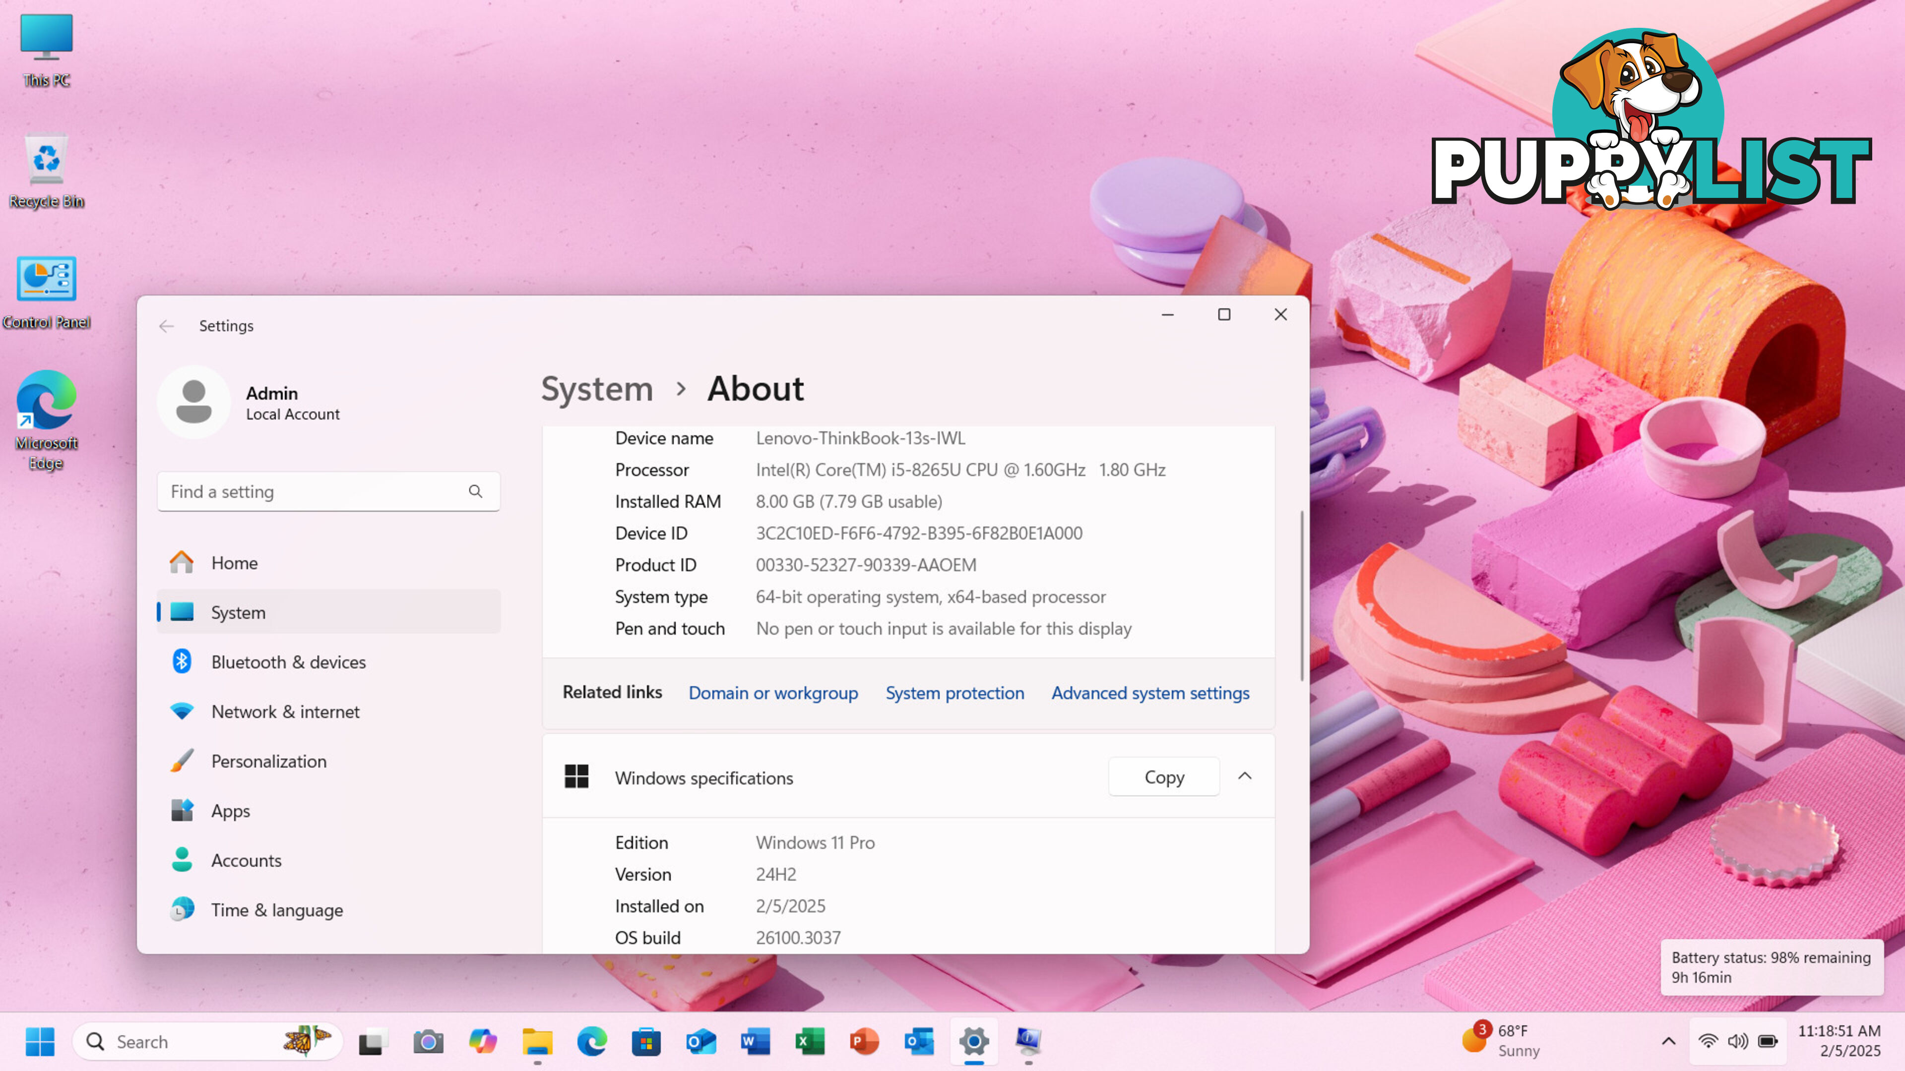1905x1071 pixels.
Task: Click the Version value 24H2
Action: pyautogui.click(x=776, y=874)
